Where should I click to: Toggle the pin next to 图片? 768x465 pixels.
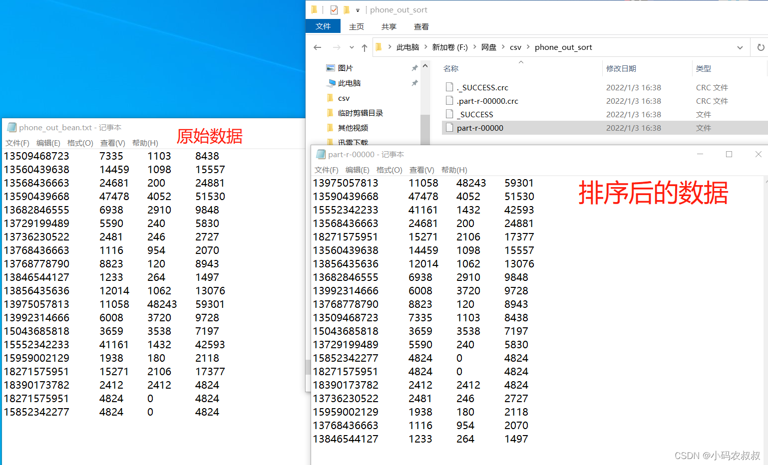click(x=414, y=67)
